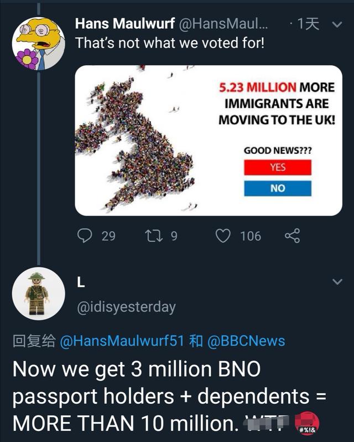
Task: Open the @BBCNews mention link
Action: 246,341
